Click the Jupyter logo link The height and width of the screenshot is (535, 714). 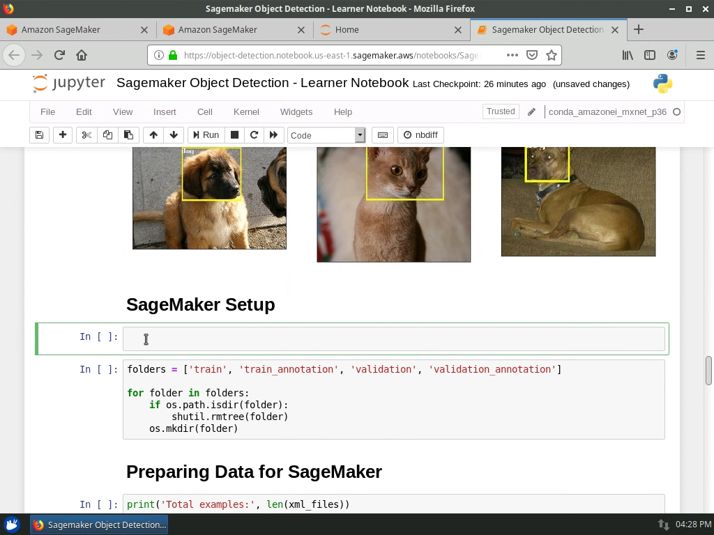69,84
